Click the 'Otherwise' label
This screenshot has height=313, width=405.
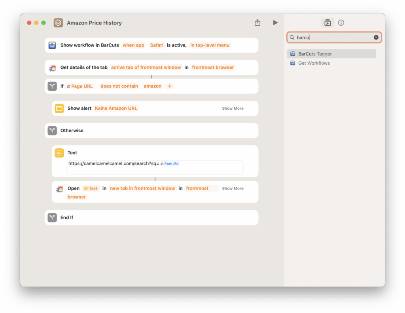click(x=72, y=131)
